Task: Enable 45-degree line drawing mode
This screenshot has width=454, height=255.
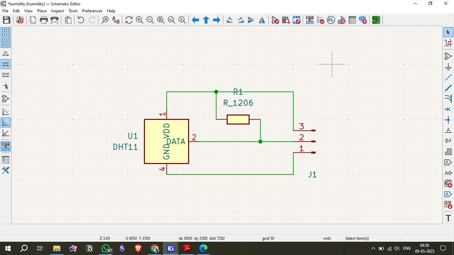Action: pyautogui.click(x=6, y=133)
